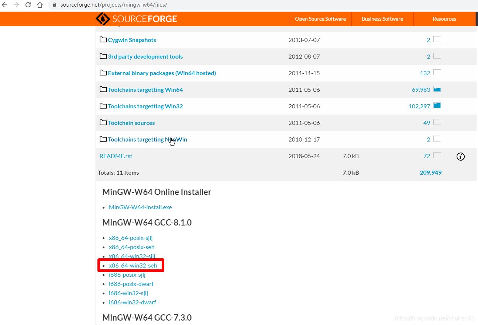Select the x86_64-posix-seh build link
The image size is (478, 325).
131,247
